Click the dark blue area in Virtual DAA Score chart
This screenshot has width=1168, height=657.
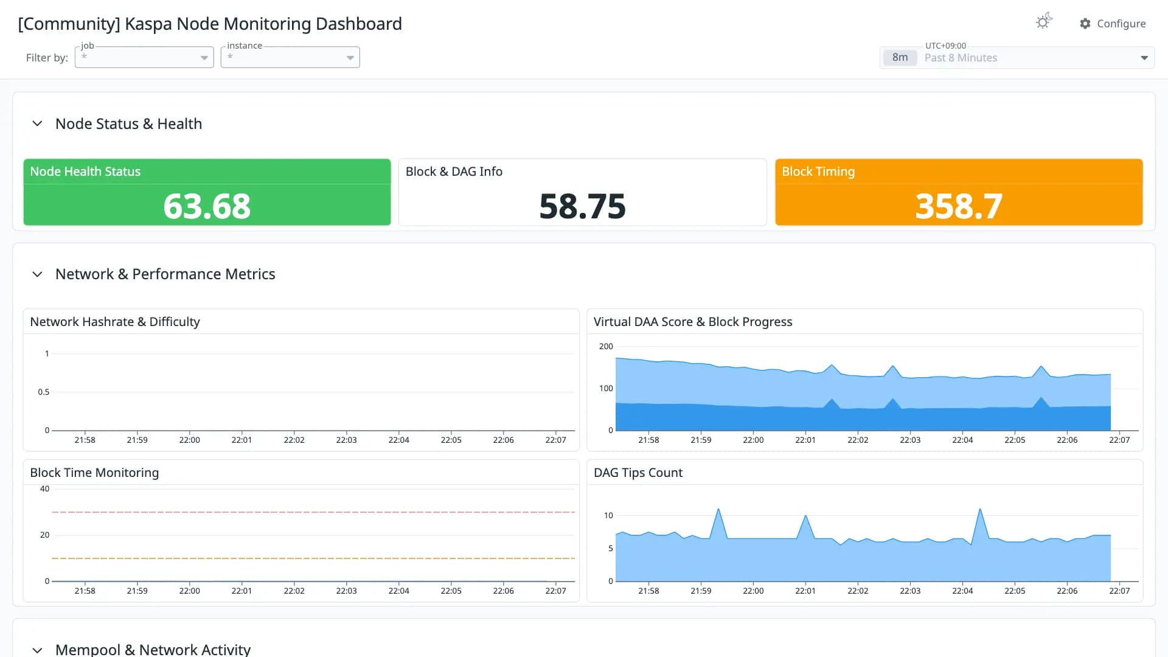coord(864,419)
